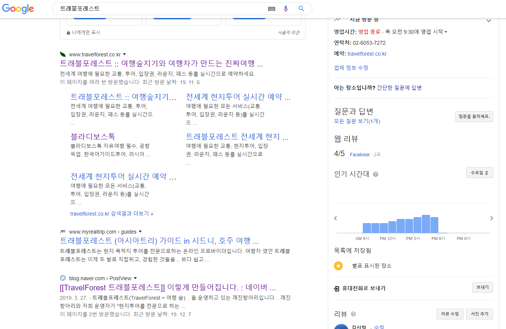Click the 인기 시간대 heading
This screenshot has height=329, width=506.
click(x=352, y=174)
